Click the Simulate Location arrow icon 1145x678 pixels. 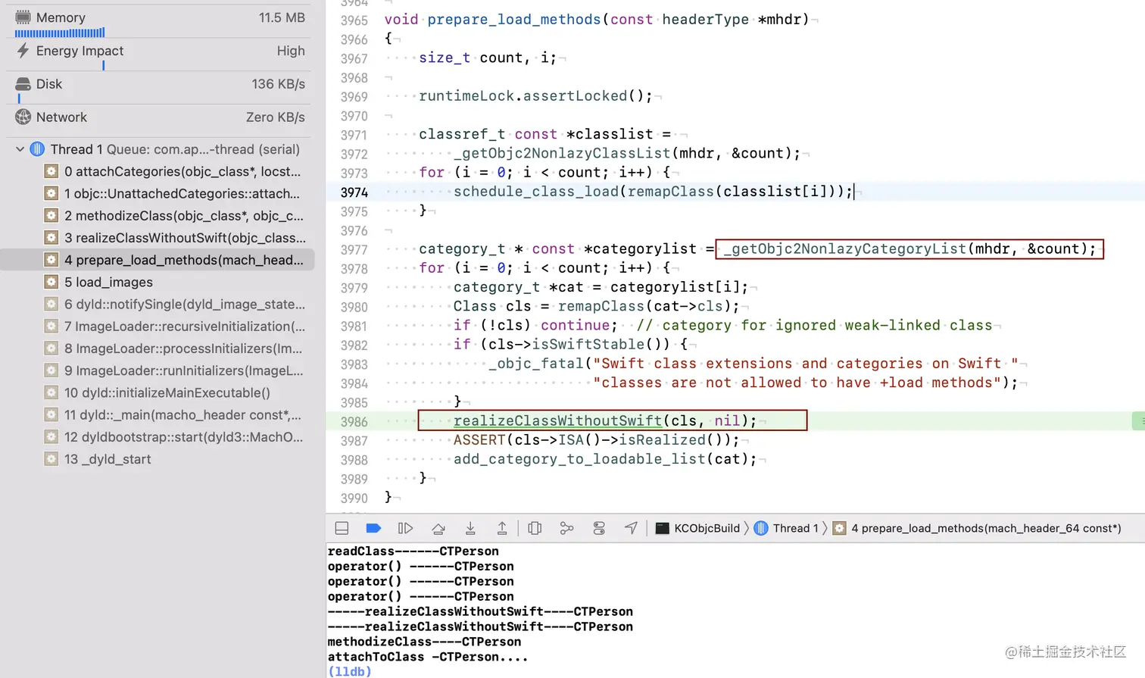coord(631,528)
